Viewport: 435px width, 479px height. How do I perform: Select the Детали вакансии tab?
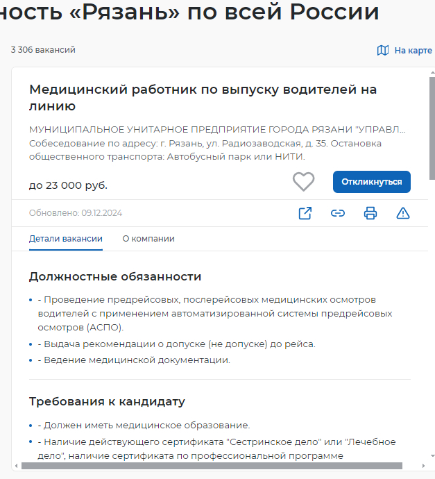[x=66, y=239]
